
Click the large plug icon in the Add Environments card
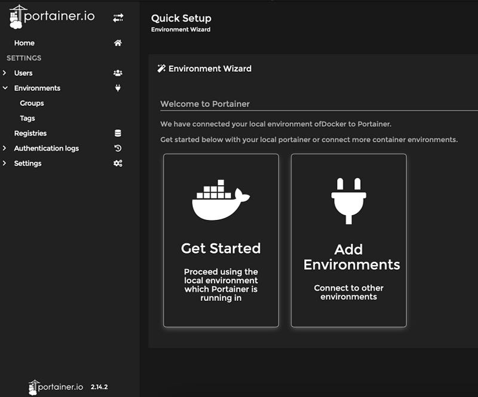click(349, 201)
